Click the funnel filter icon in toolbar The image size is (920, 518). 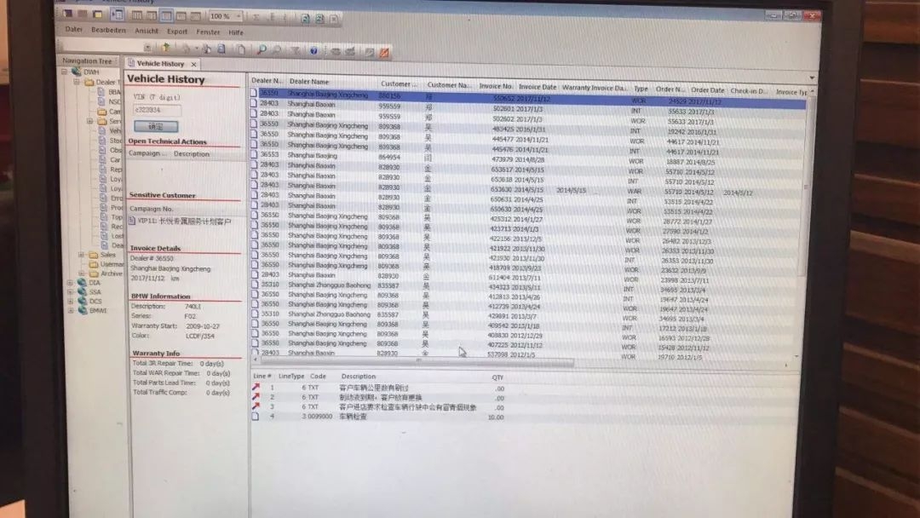296,51
